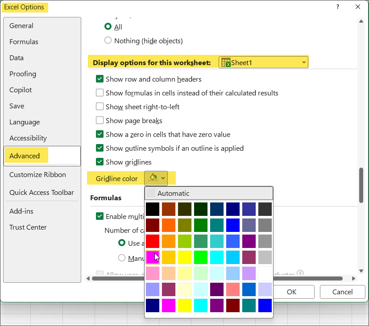Pick the sea green swatch in third row
The image size is (369, 326).
pos(201,241)
